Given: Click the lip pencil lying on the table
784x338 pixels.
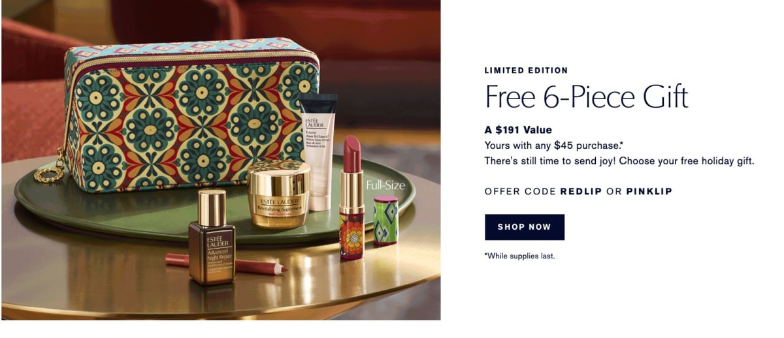Looking at the screenshot, I should [225, 264].
